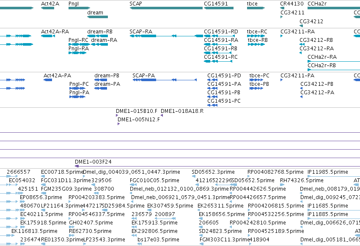360x246 pixels.
Task: Select the dream-PA protein feature
Action: (101, 88)
